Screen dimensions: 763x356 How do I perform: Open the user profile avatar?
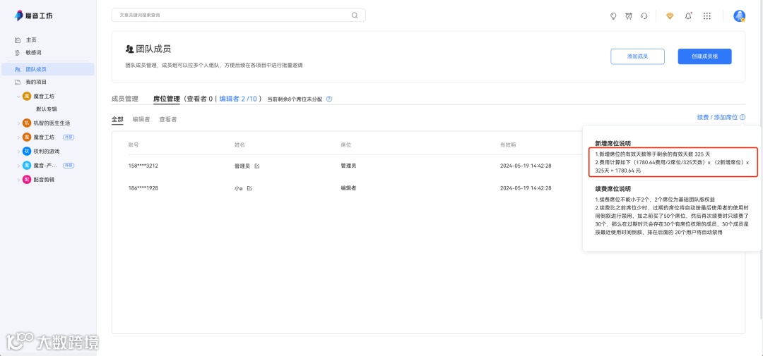(x=739, y=16)
